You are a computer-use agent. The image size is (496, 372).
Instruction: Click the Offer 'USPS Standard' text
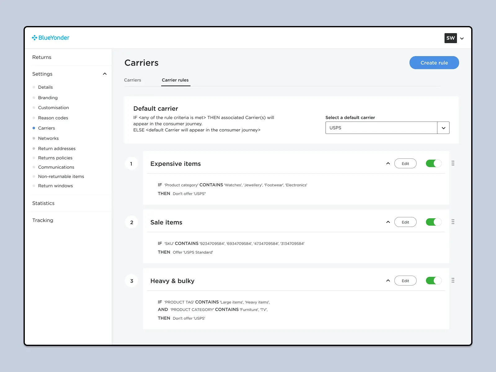pos(193,252)
